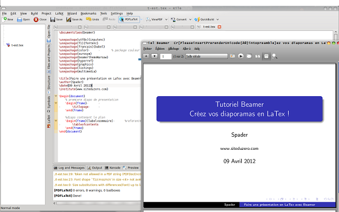Viewport: 339px width, 212px height.
Task: Open Aide menu in PDF viewer
Action: coord(197,49)
